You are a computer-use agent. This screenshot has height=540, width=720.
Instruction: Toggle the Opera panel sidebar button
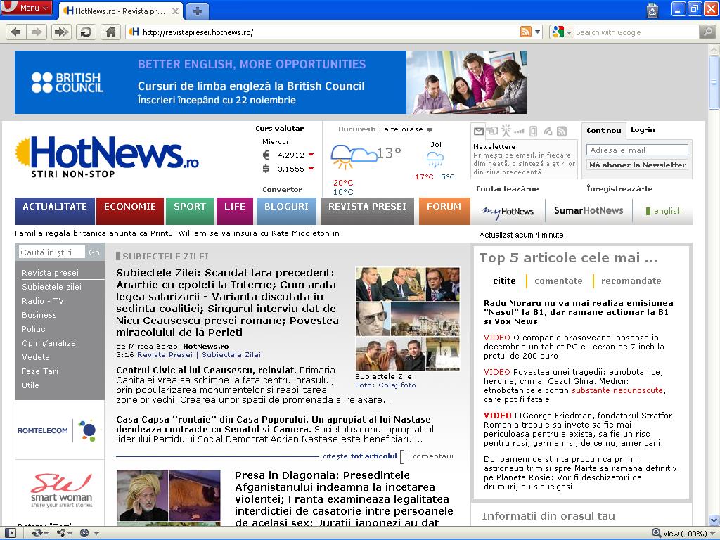pyautogui.click(x=11, y=533)
